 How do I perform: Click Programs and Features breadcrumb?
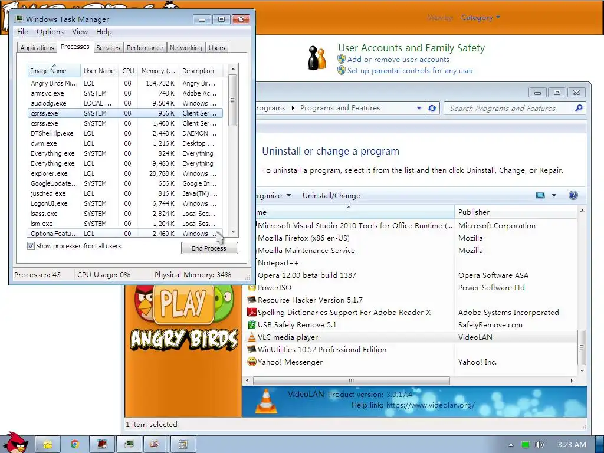[340, 108]
